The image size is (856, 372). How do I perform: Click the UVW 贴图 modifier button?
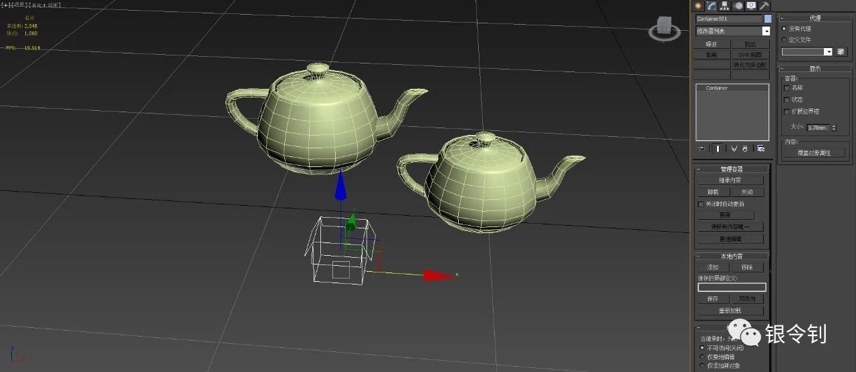click(750, 55)
